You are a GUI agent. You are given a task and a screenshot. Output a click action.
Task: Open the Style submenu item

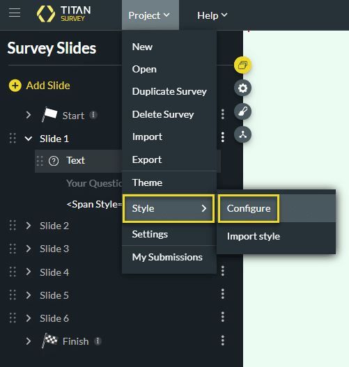[169, 208]
